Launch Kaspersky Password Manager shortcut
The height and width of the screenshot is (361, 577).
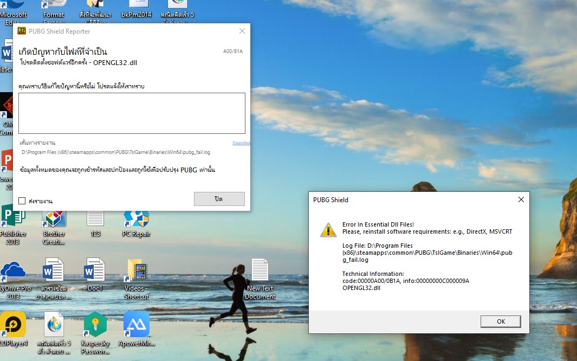pos(95,332)
